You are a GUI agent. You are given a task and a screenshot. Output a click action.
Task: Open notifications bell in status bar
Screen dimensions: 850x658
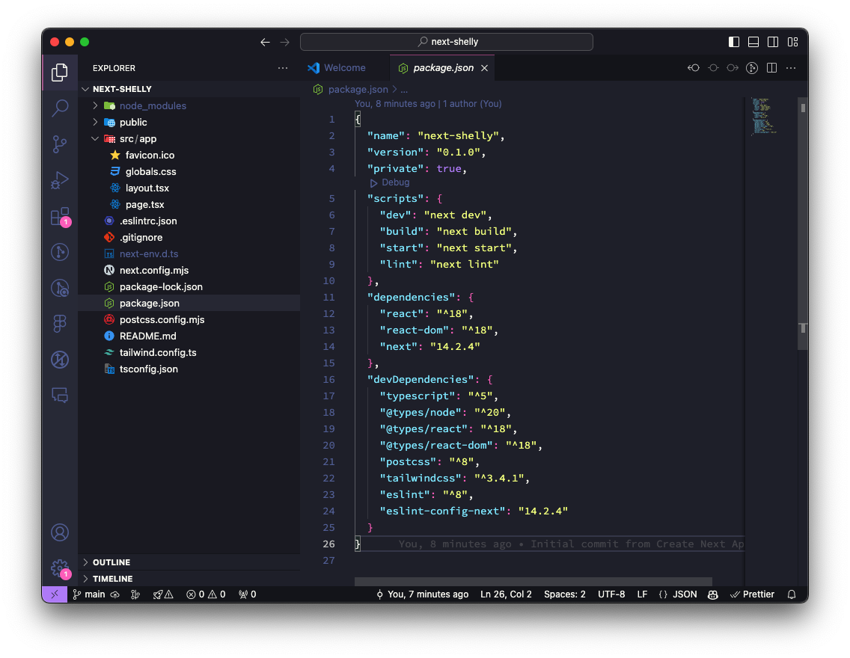tap(792, 594)
